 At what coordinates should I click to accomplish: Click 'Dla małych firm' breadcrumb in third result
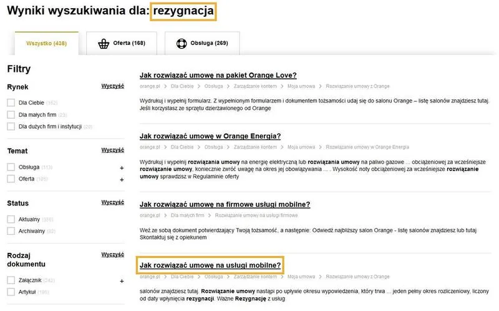tap(188, 215)
